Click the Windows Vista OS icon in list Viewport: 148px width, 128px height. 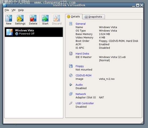click(9, 32)
